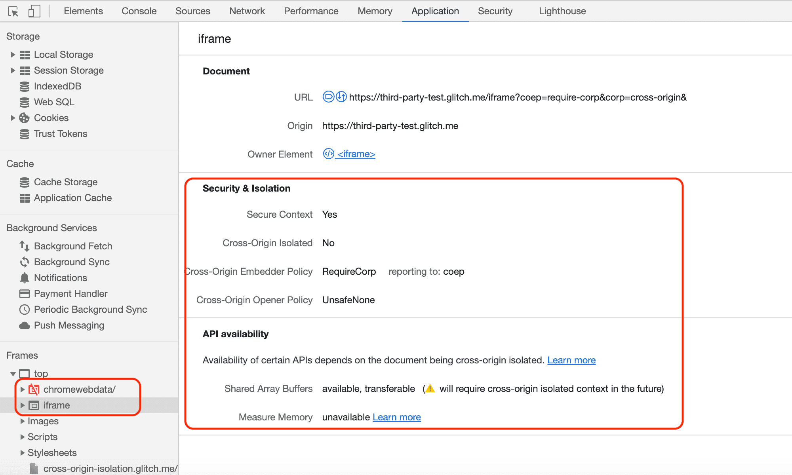
Task: Select the Cache Storage item
Action: [x=65, y=182]
